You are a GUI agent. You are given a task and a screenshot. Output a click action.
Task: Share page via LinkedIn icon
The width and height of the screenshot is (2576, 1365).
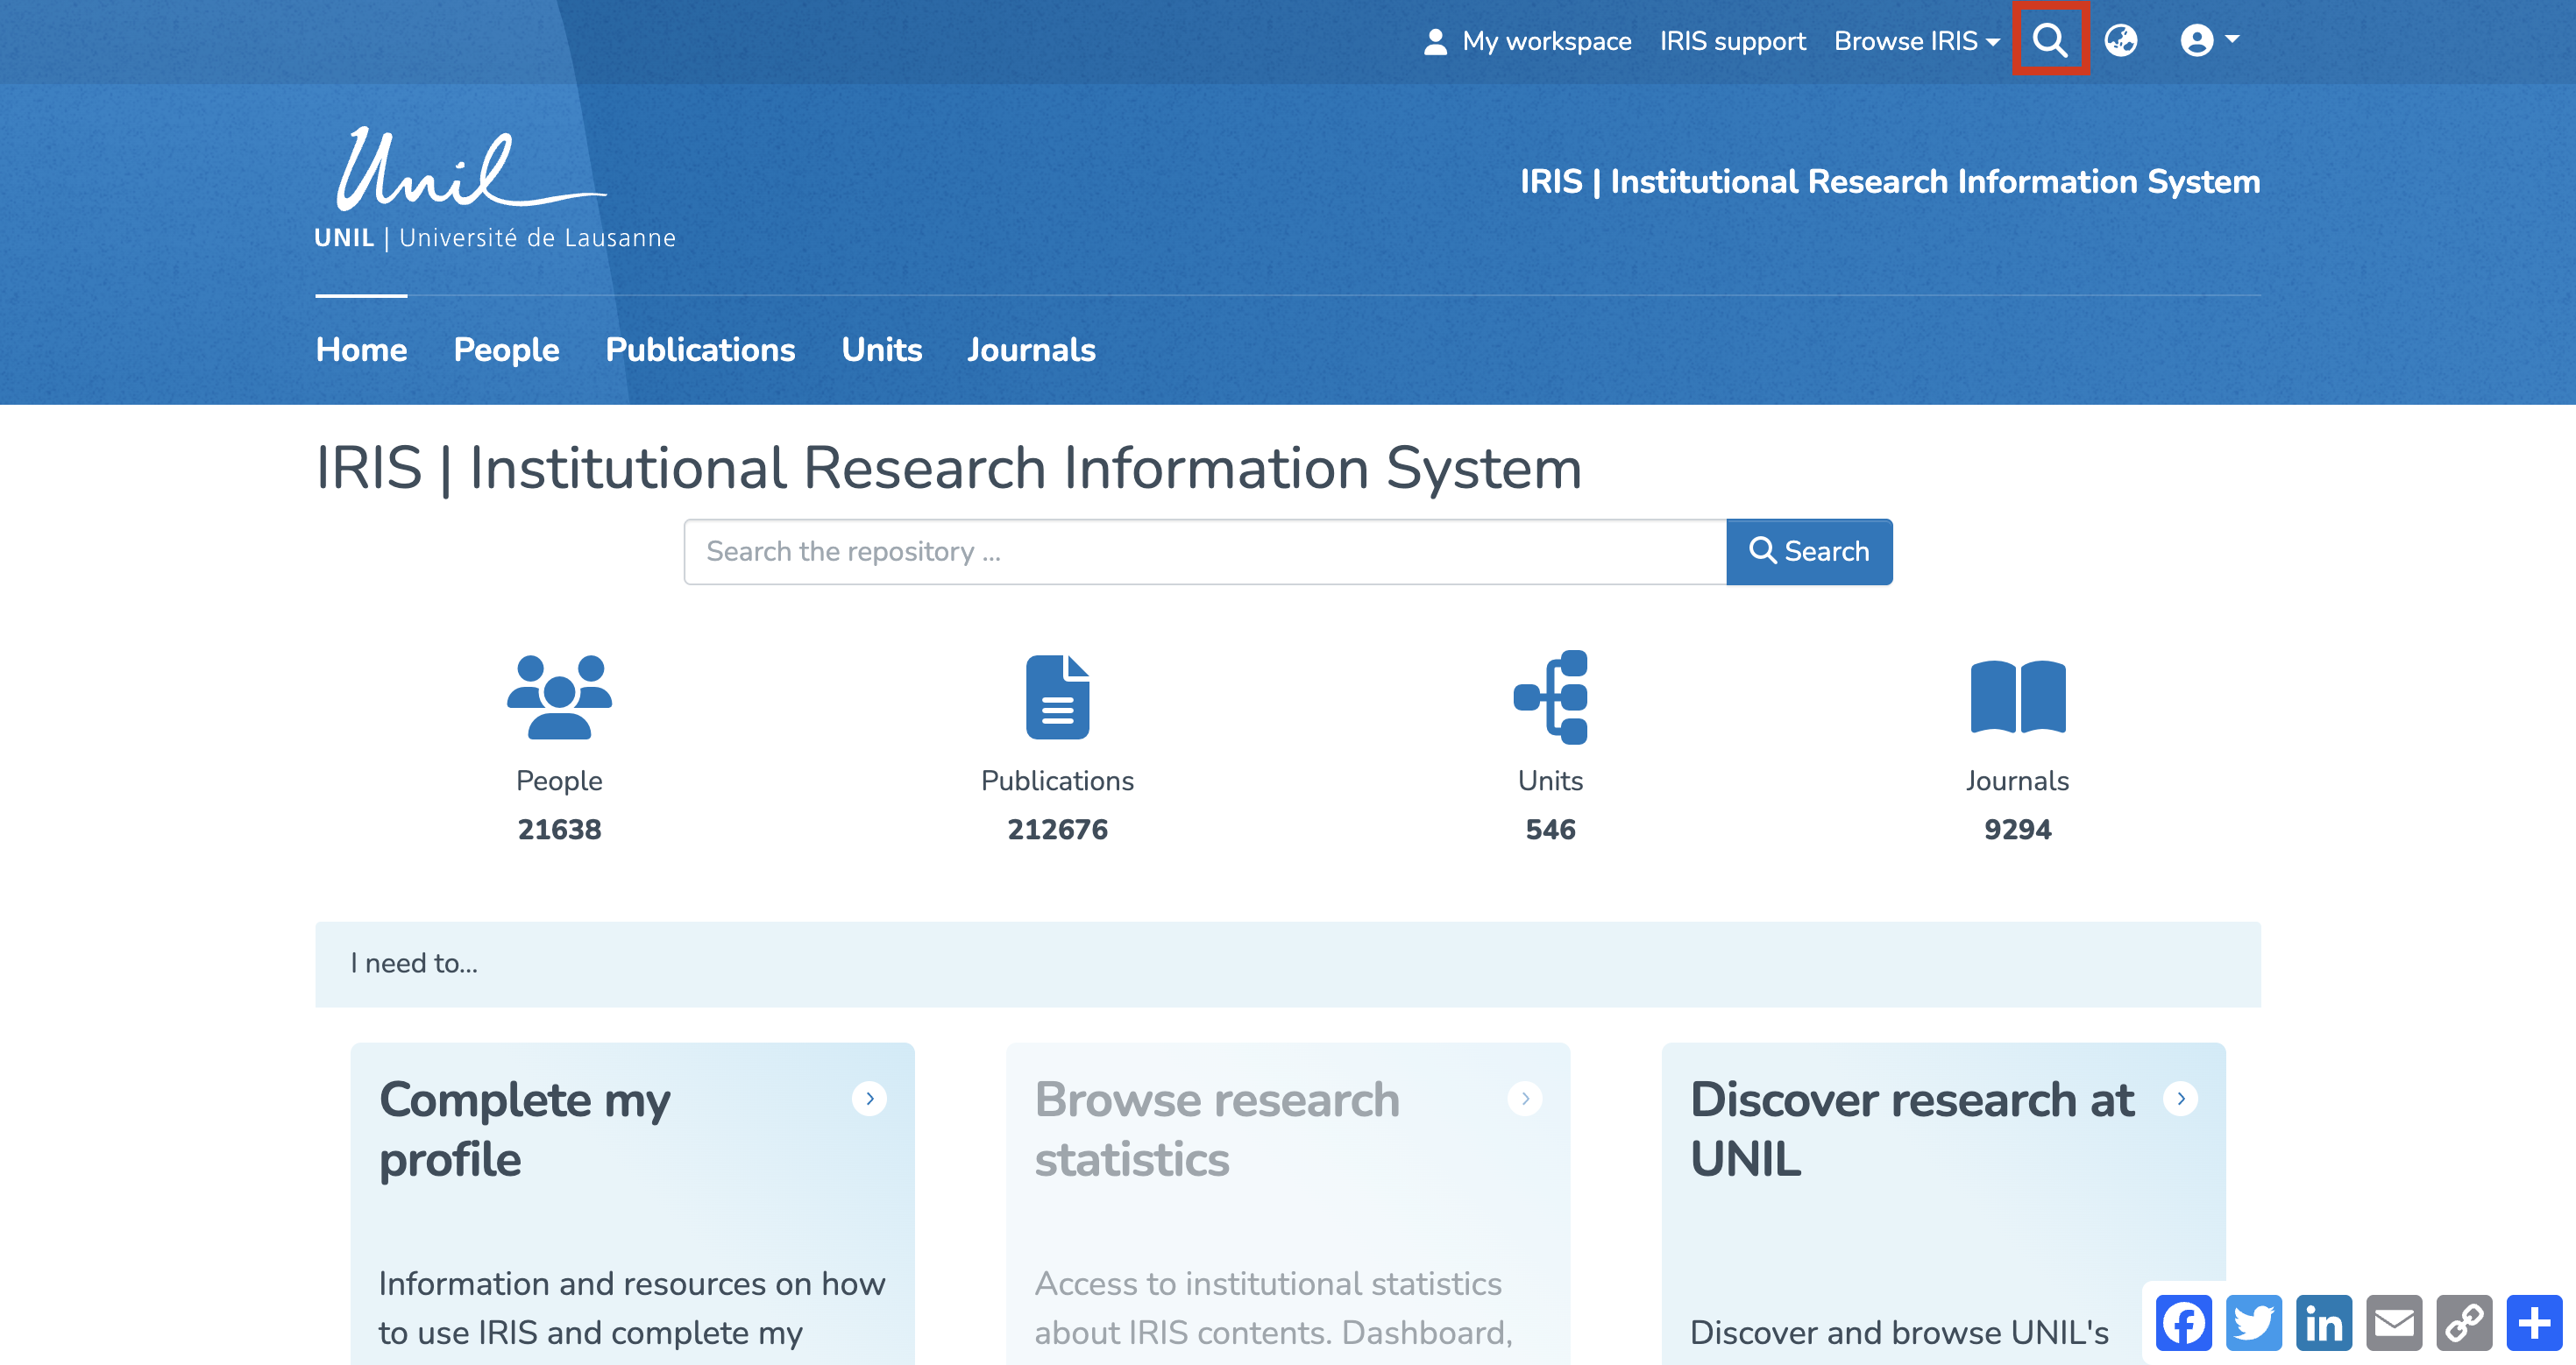click(2324, 1323)
